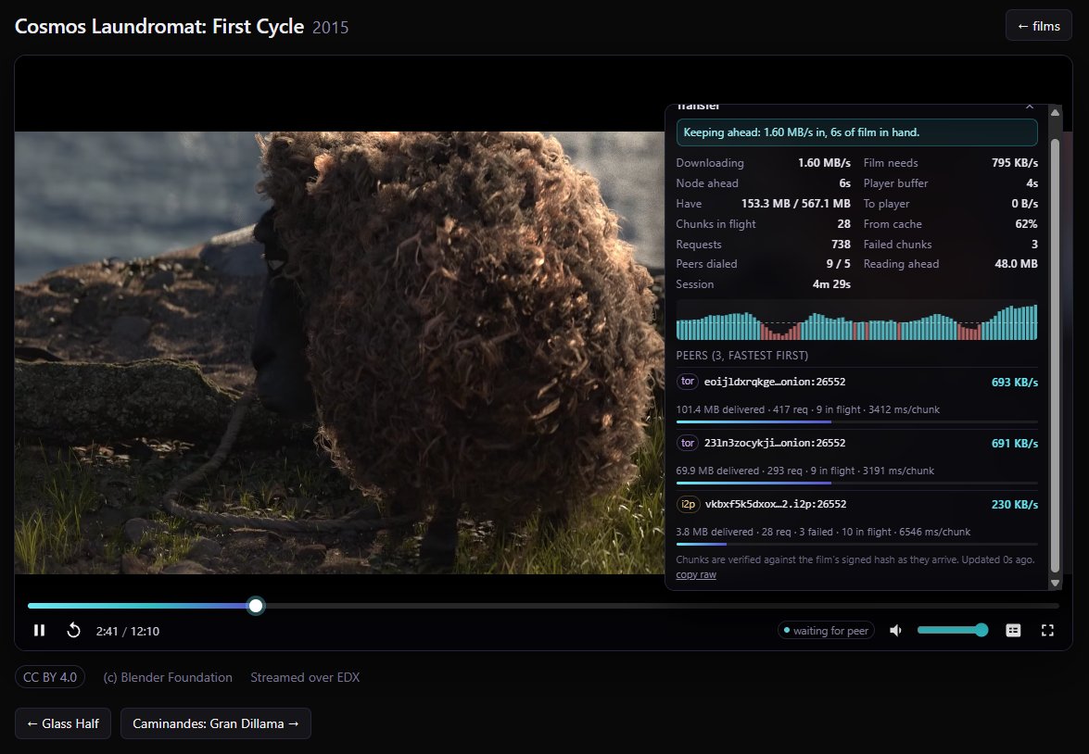Click the Reading ahead 48.0 MB value
The height and width of the screenshot is (754, 1089).
pyautogui.click(x=1016, y=264)
